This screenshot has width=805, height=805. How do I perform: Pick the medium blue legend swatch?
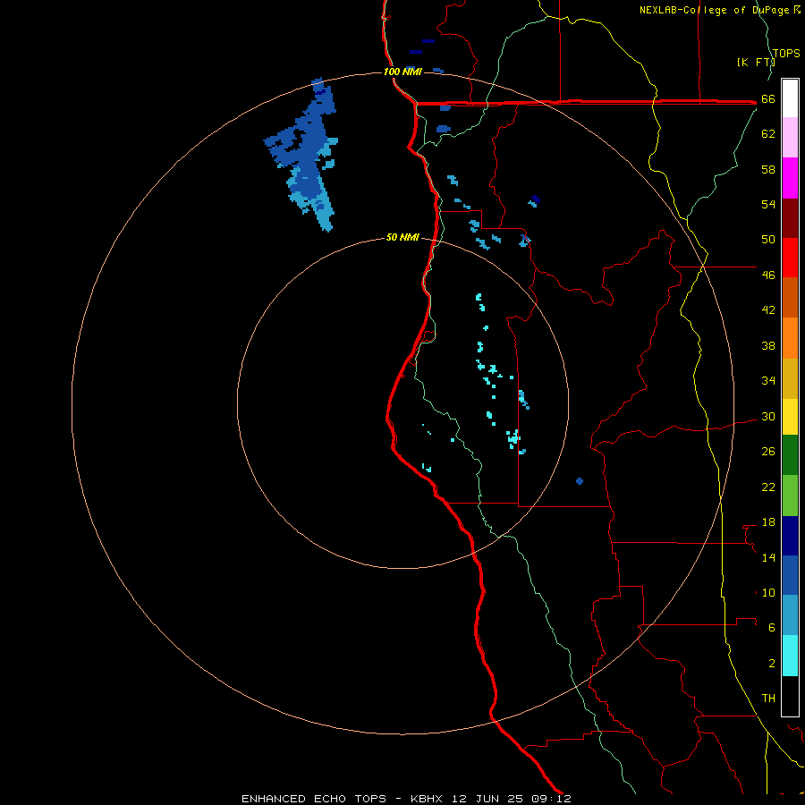click(790, 575)
